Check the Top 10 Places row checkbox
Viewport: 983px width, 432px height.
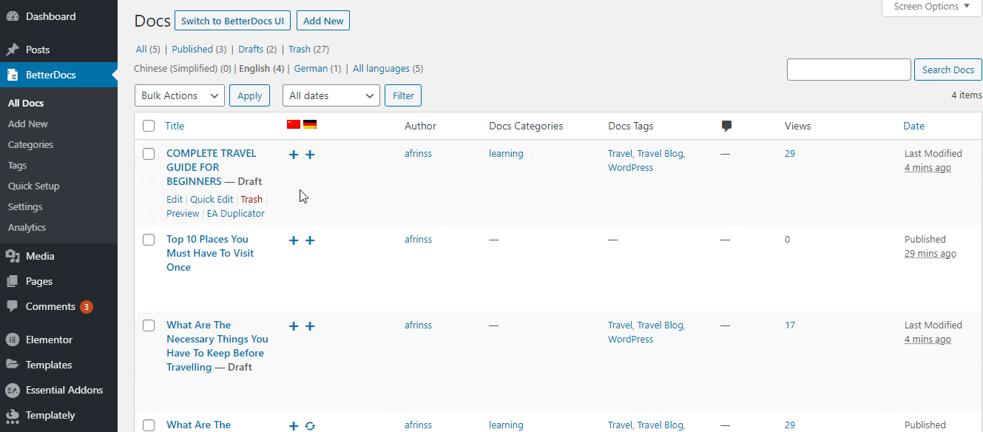click(149, 240)
